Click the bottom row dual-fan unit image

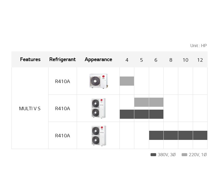pos(98,135)
